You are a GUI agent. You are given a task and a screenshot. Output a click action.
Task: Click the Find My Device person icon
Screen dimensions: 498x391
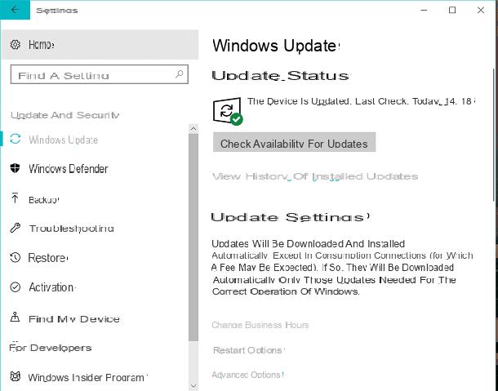[x=15, y=317]
